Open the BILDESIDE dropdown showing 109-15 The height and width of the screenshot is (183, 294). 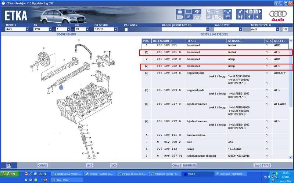pyautogui.click(x=115, y=29)
